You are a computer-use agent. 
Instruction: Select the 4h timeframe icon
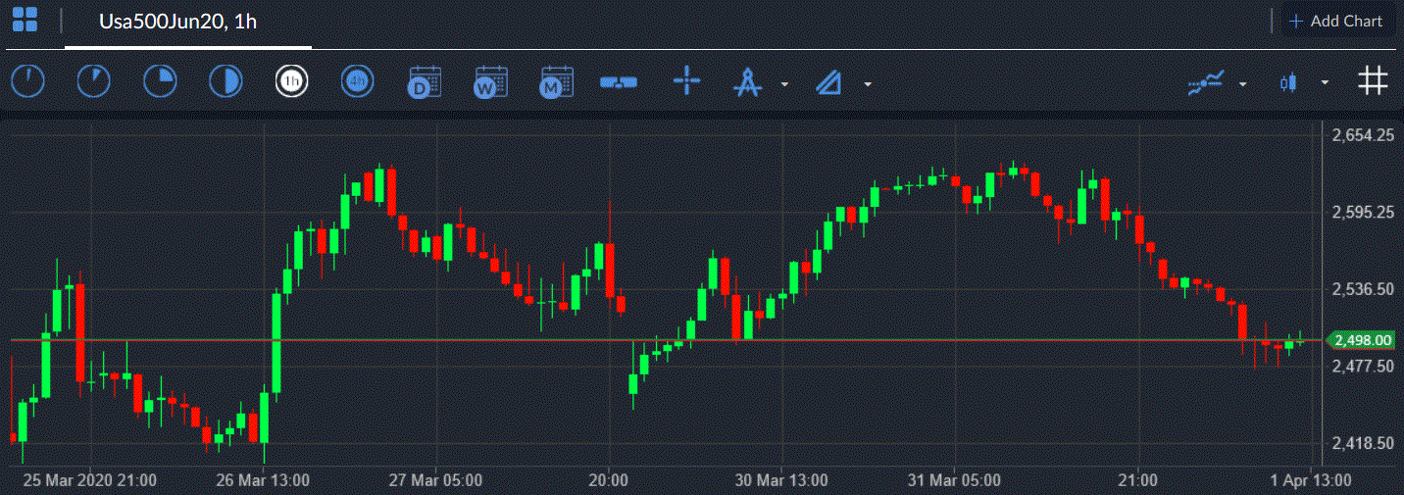(357, 82)
